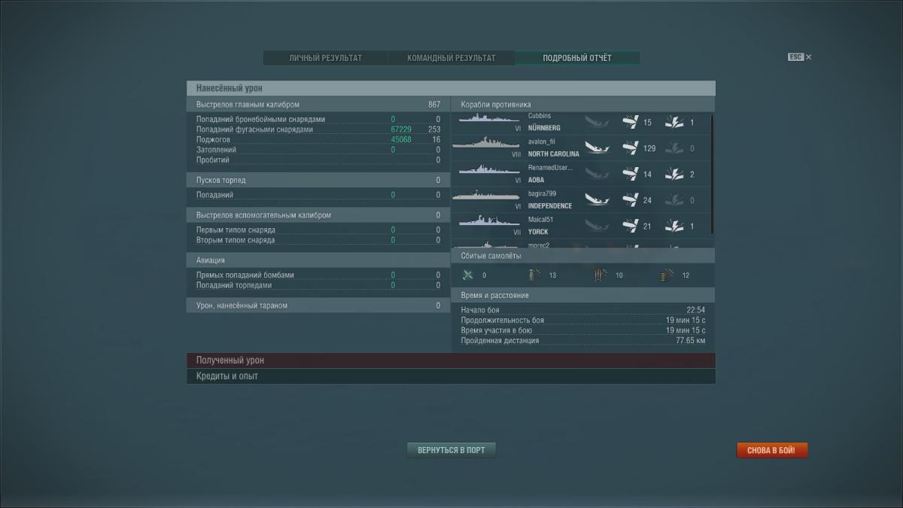The image size is (903, 508).
Task: Expand the Полученный урон section
Action: click(450, 360)
